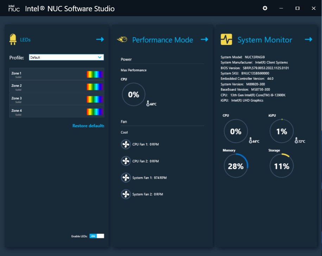Screen dimensions: 322x256
Task: Click the Fan section heading
Action: pos(124,122)
